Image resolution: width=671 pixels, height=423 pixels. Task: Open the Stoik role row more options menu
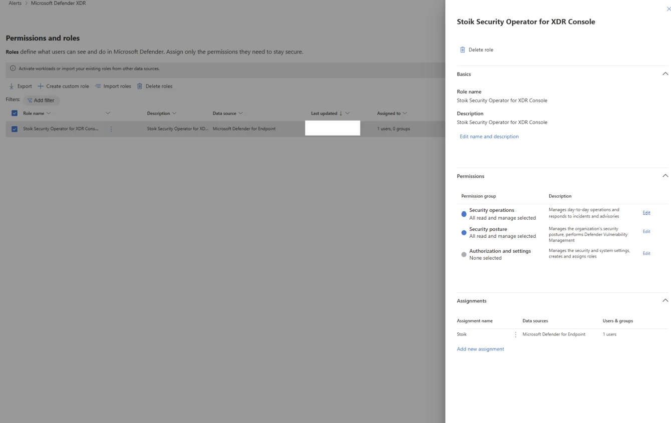coord(111,129)
